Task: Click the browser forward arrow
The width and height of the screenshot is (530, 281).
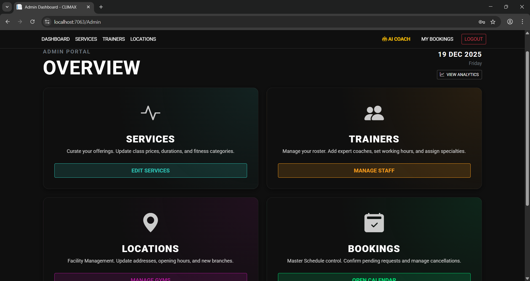Action: point(20,22)
